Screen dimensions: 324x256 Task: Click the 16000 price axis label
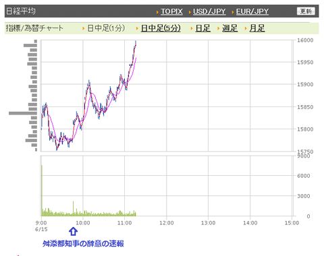tap(305, 40)
